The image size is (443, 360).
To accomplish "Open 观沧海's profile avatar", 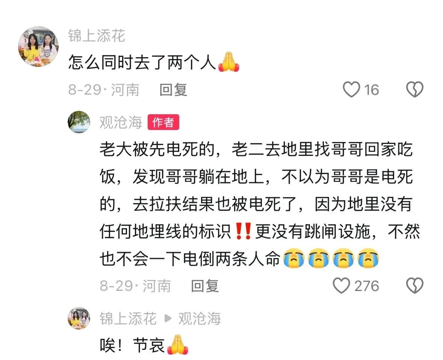I will click(79, 122).
